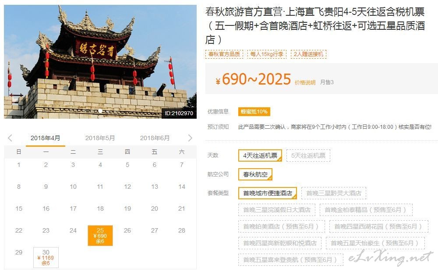This screenshot has width=438, height=272.
Task: Click the product title 春秋旅游官方直营
Action: click(315, 26)
